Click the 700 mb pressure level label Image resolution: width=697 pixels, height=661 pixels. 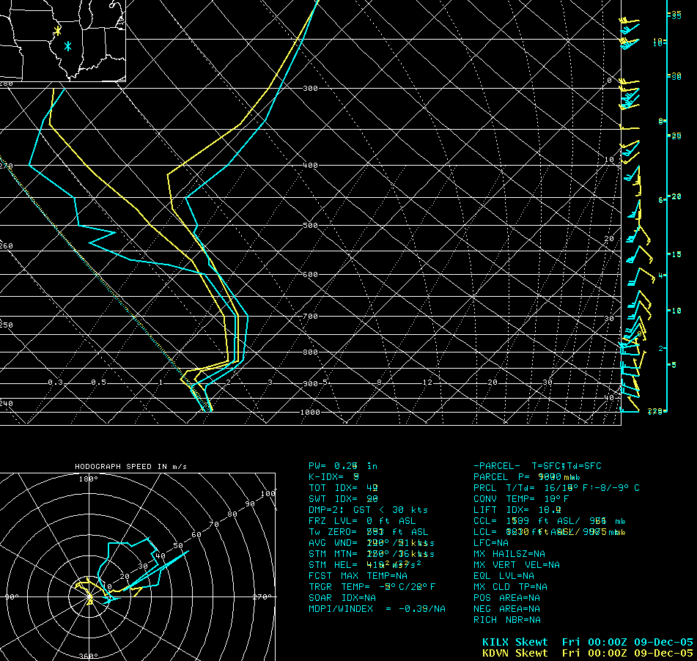pyautogui.click(x=311, y=317)
